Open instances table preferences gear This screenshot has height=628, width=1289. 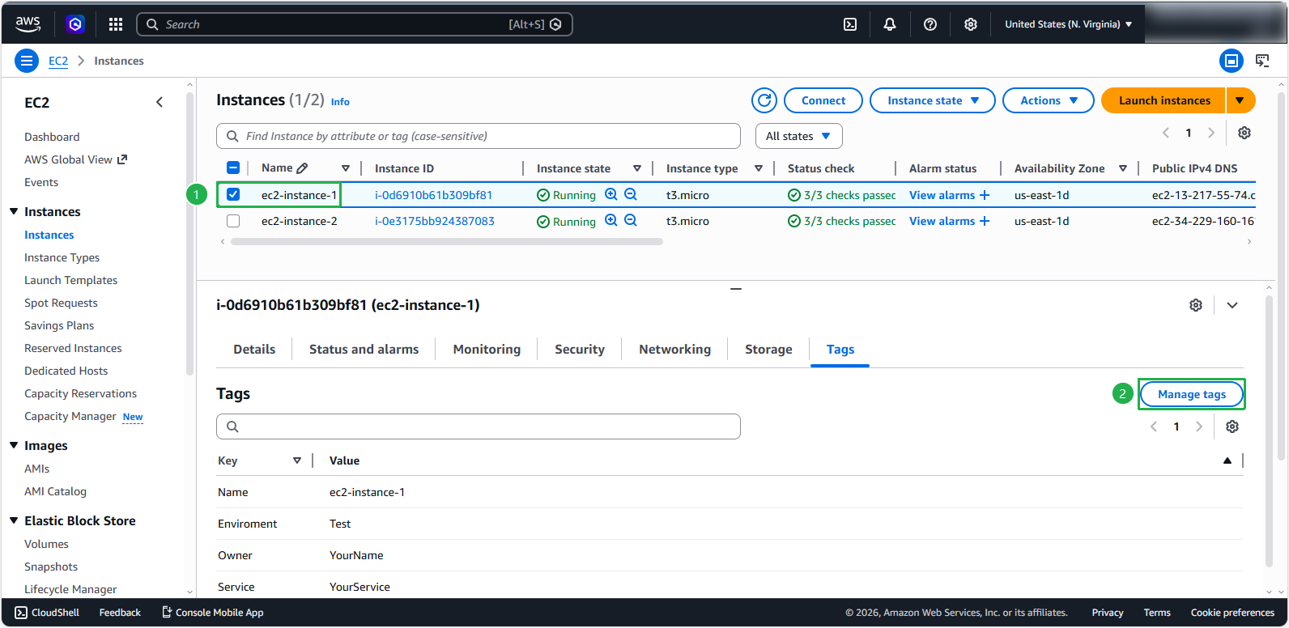1244,133
